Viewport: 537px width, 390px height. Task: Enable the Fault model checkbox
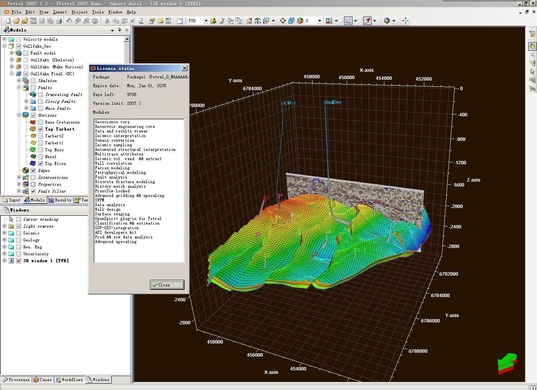click(x=26, y=53)
